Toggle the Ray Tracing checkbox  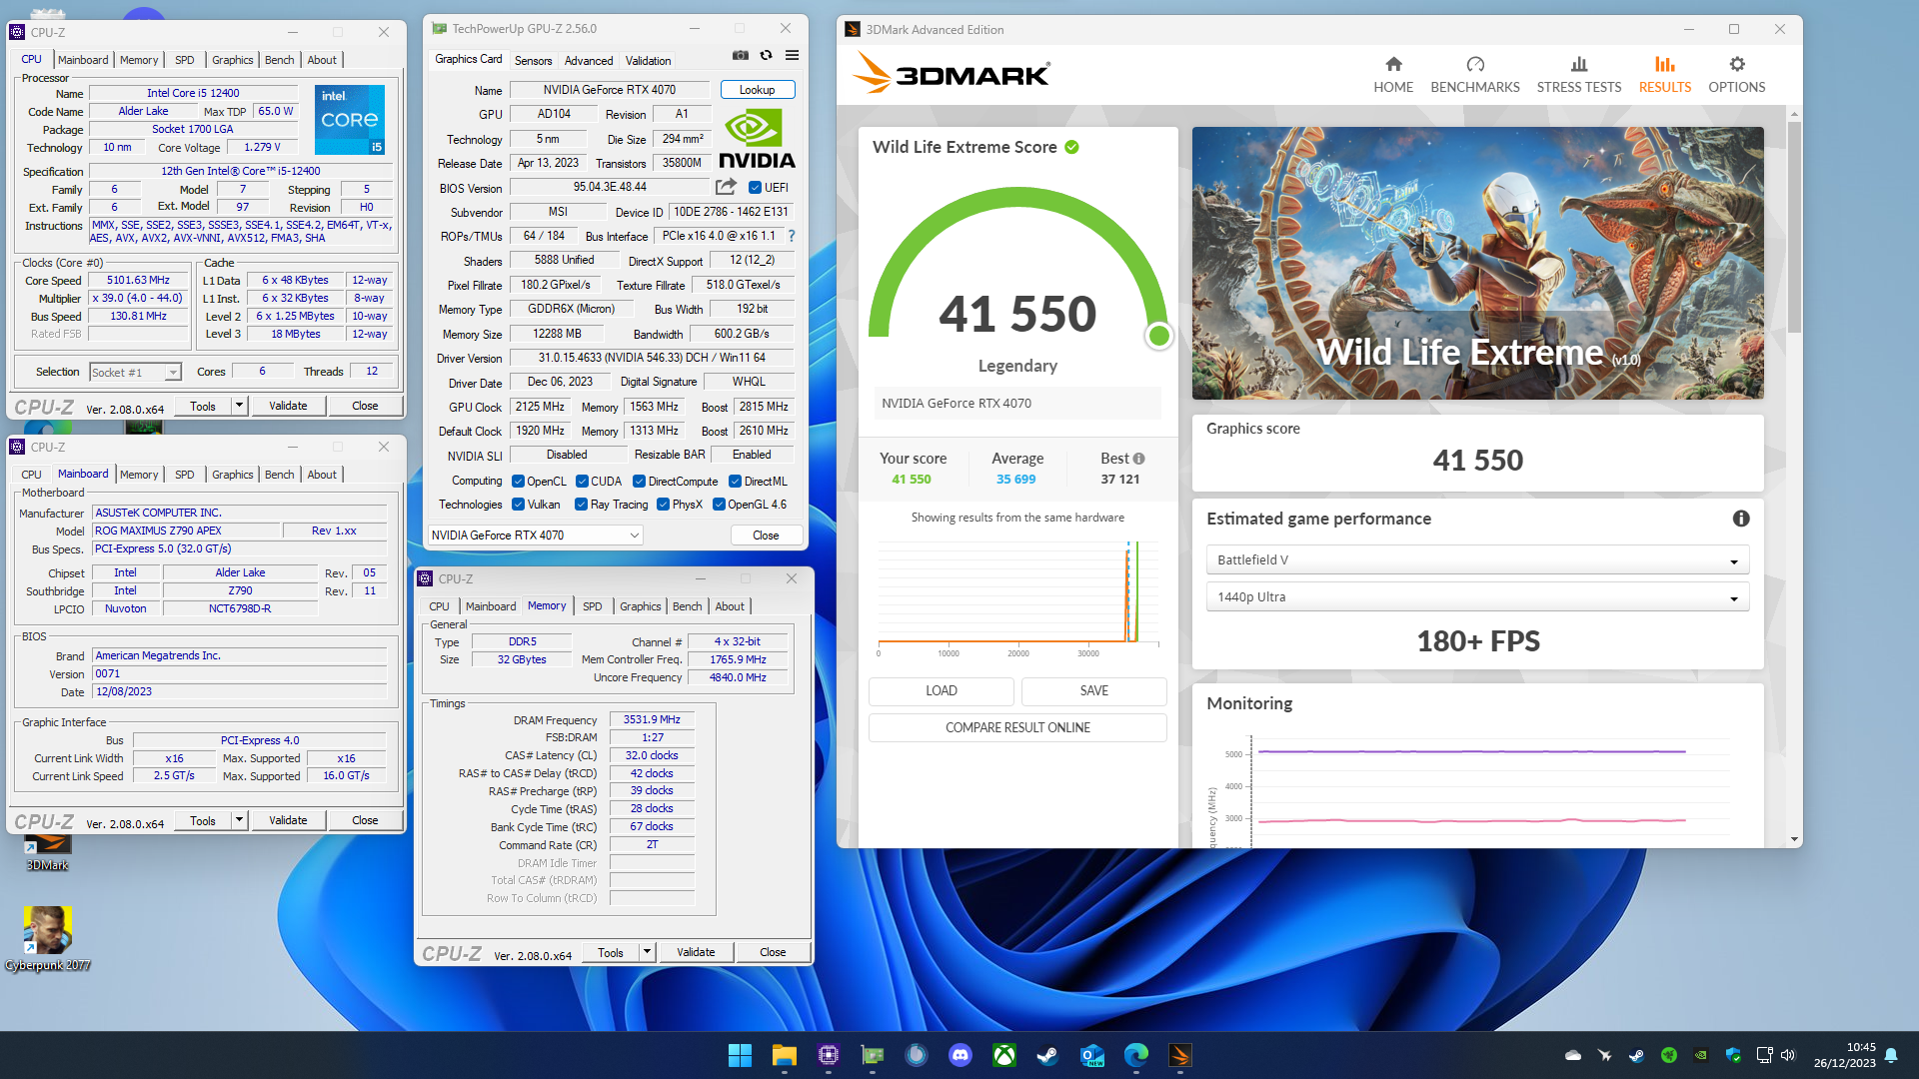pos(581,505)
